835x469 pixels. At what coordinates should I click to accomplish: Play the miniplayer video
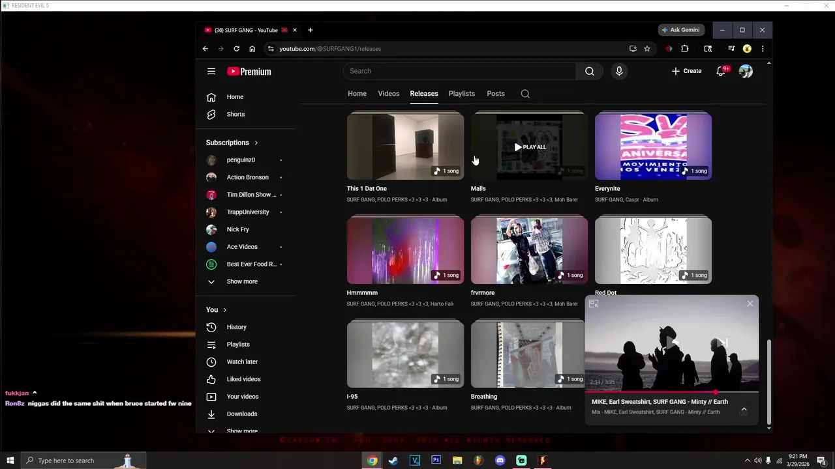(671, 343)
